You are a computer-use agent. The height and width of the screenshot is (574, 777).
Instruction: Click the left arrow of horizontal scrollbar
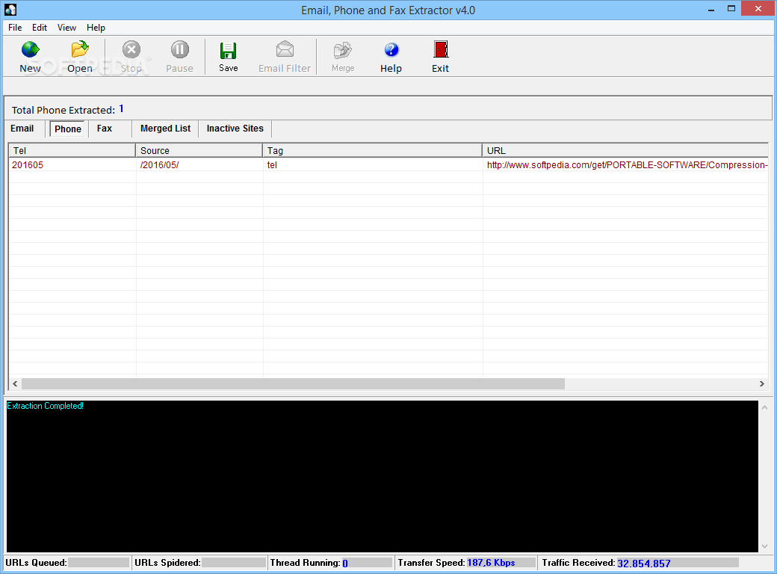(x=16, y=383)
